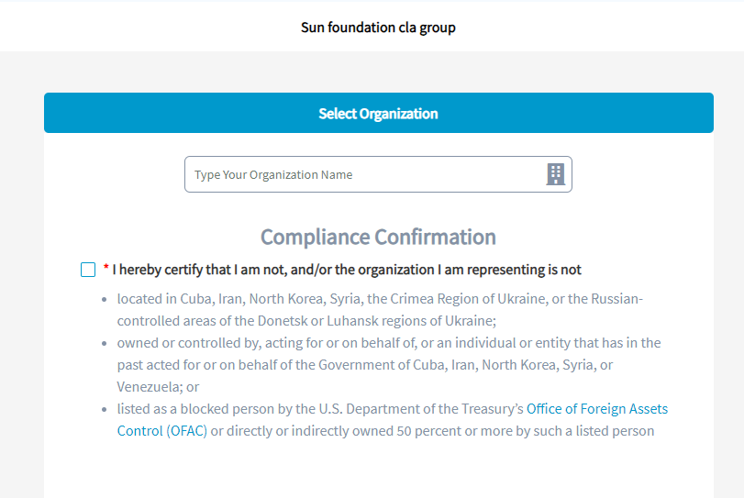Focus the Type Your Organization Name field
This screenshot has width=744, height=498.
pos(362,174)
